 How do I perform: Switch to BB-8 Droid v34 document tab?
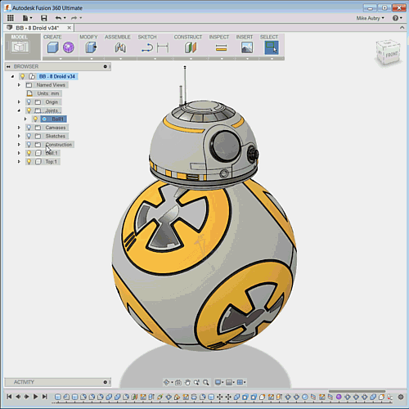point(37,28)
